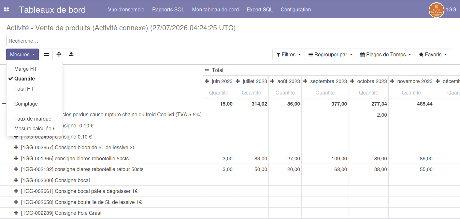Select Marge HT measure
The image size is (460, 219).
(35, 69)
